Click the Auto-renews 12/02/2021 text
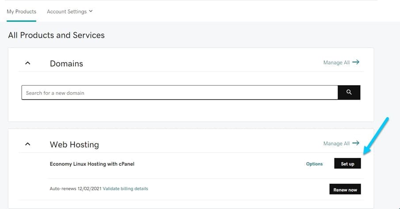Image resolution: width=400 pixels, height=209 pixels. [75, 189]
